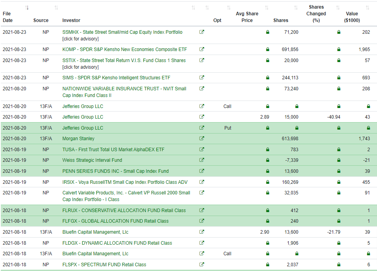Select the 2.89 average share price cell

(x=264, y=117)
